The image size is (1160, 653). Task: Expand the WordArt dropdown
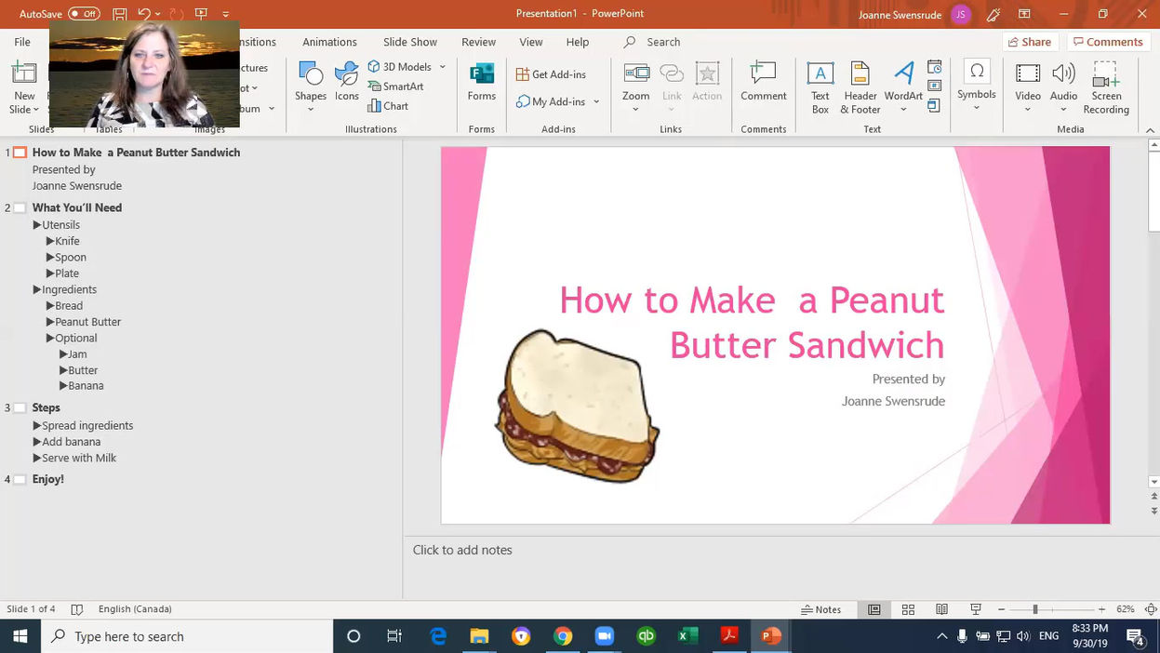point(903,110)
